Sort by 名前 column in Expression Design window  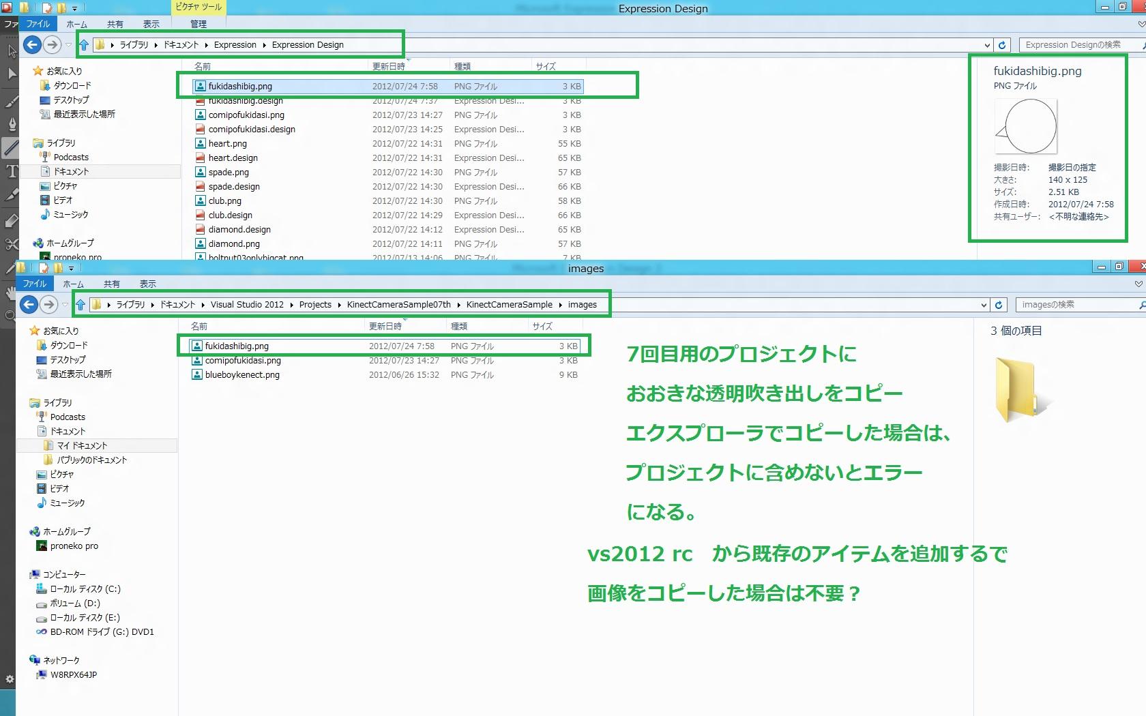[203, 67]
